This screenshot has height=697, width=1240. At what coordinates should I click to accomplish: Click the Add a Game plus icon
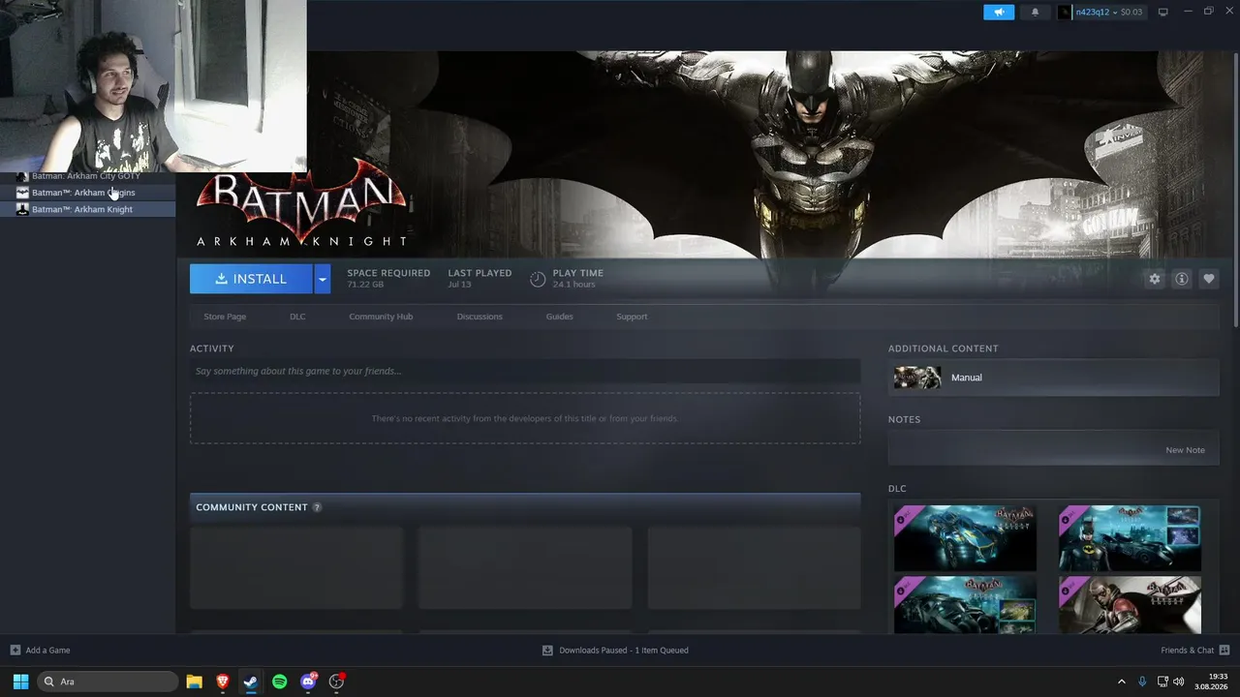point(15,651)
